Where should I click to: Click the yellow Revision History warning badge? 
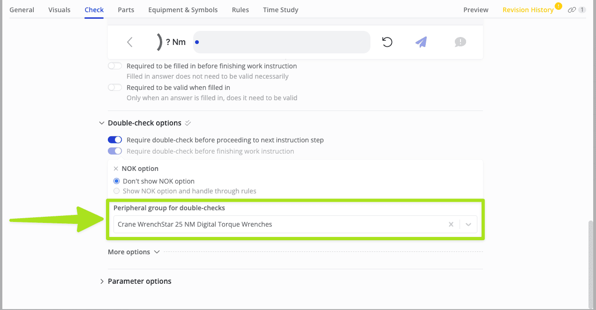coord(558,6)
